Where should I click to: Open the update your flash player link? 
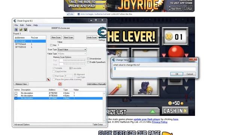click(x=147, y=119)
